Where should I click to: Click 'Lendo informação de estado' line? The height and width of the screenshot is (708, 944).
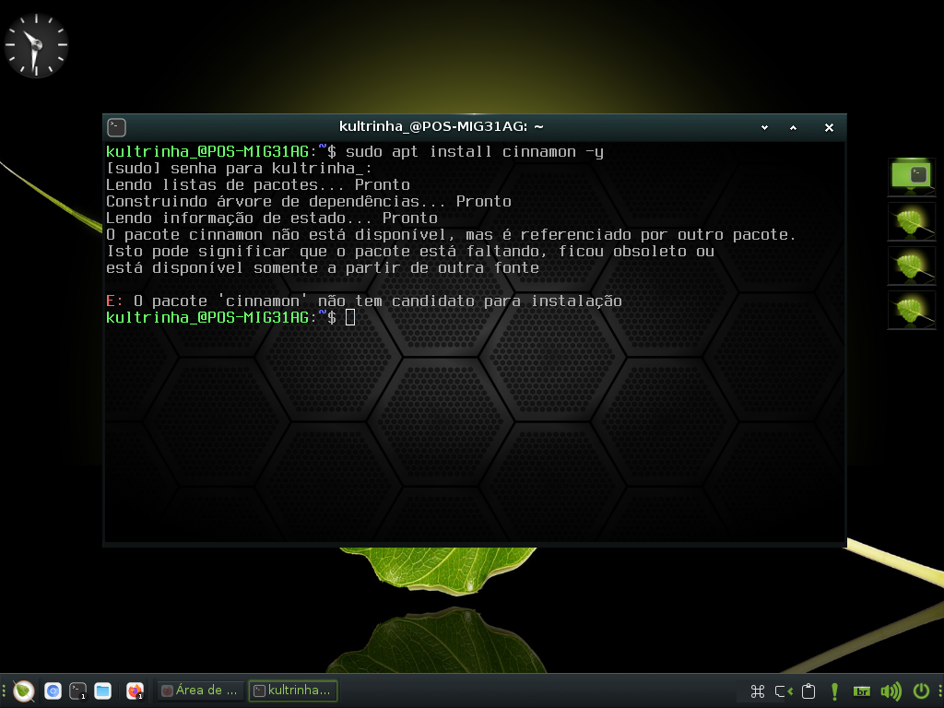coord(272,218)
